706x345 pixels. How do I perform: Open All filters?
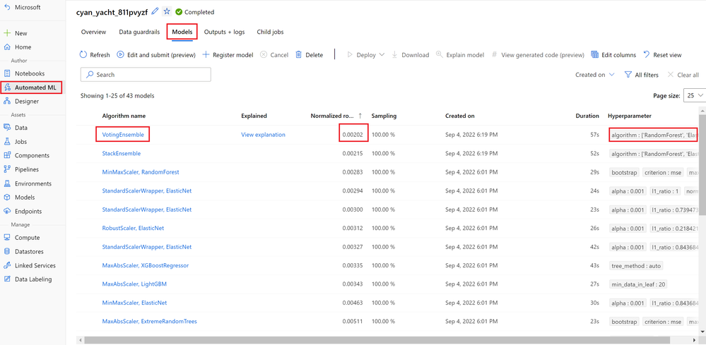pos(641,75)
